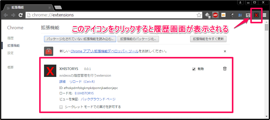Image resolution: width=270 pixels, height=120 pixels.
Task: Click the xvideosの履歴管理を行うextension description
Action: (x=85, y=76)
